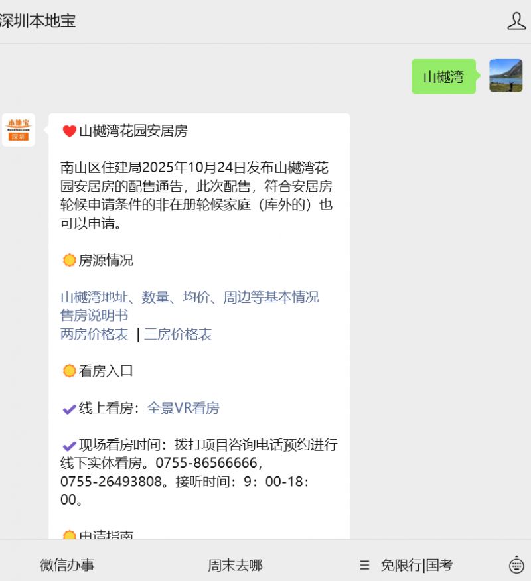Open the 两房价格表 link

pyautogui.click(x=94, y=334)
